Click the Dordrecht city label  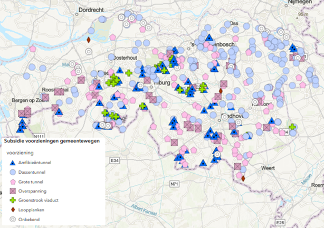(93, 9)
